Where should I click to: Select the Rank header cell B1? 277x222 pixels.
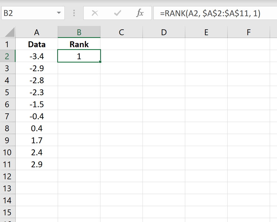point(79,44)
